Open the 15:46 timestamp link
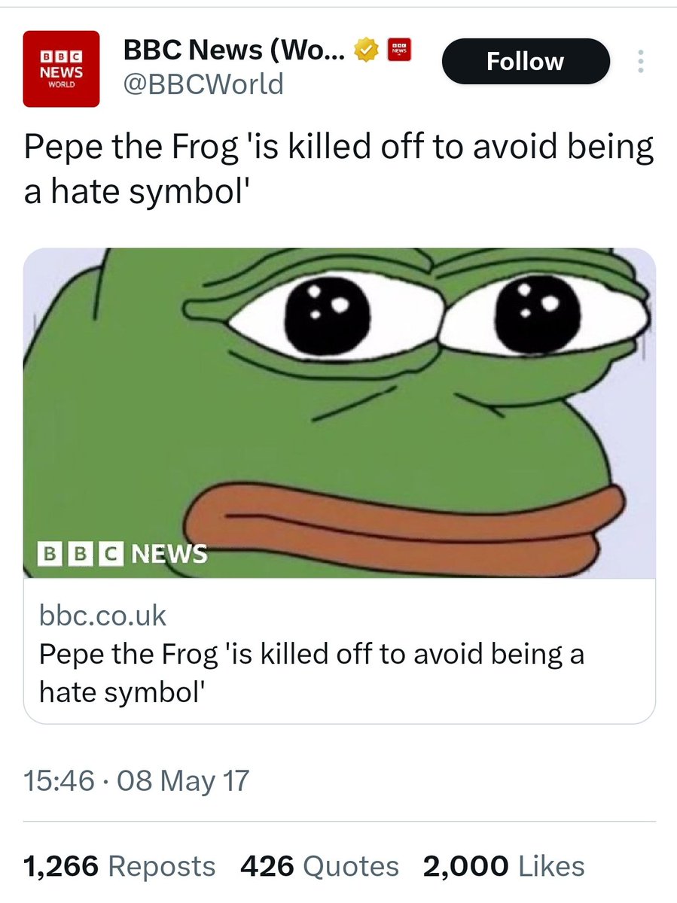The height and width of the screenshot is (903, 677). pyautogui.click(x=59, y=780)
